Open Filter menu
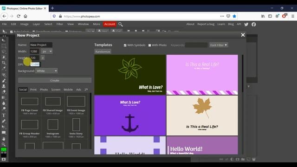 60,24
